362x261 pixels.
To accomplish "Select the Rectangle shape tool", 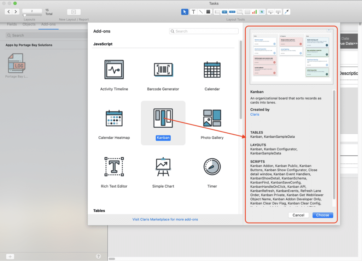I will point(209,12).
